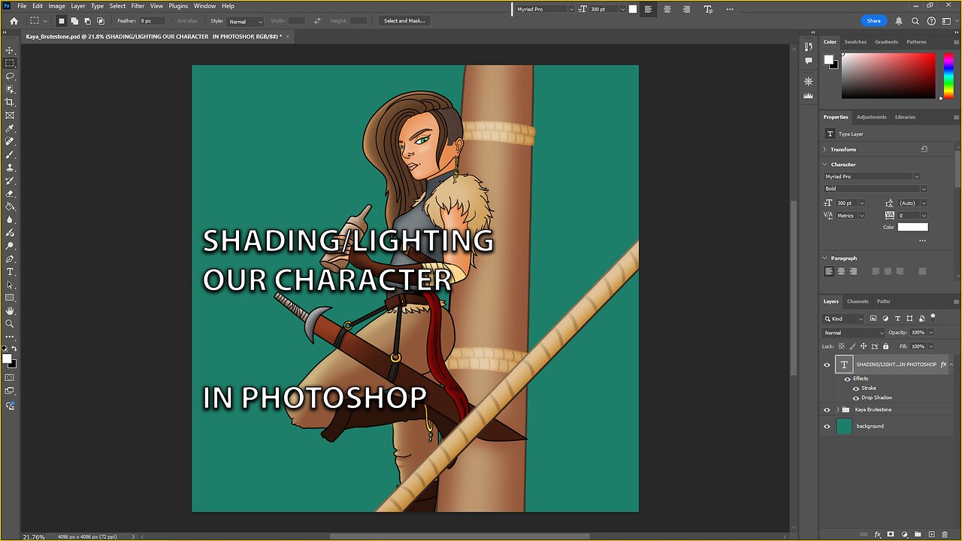
Task: Lock all with padlock icon
Action: (x=885, y=346)
